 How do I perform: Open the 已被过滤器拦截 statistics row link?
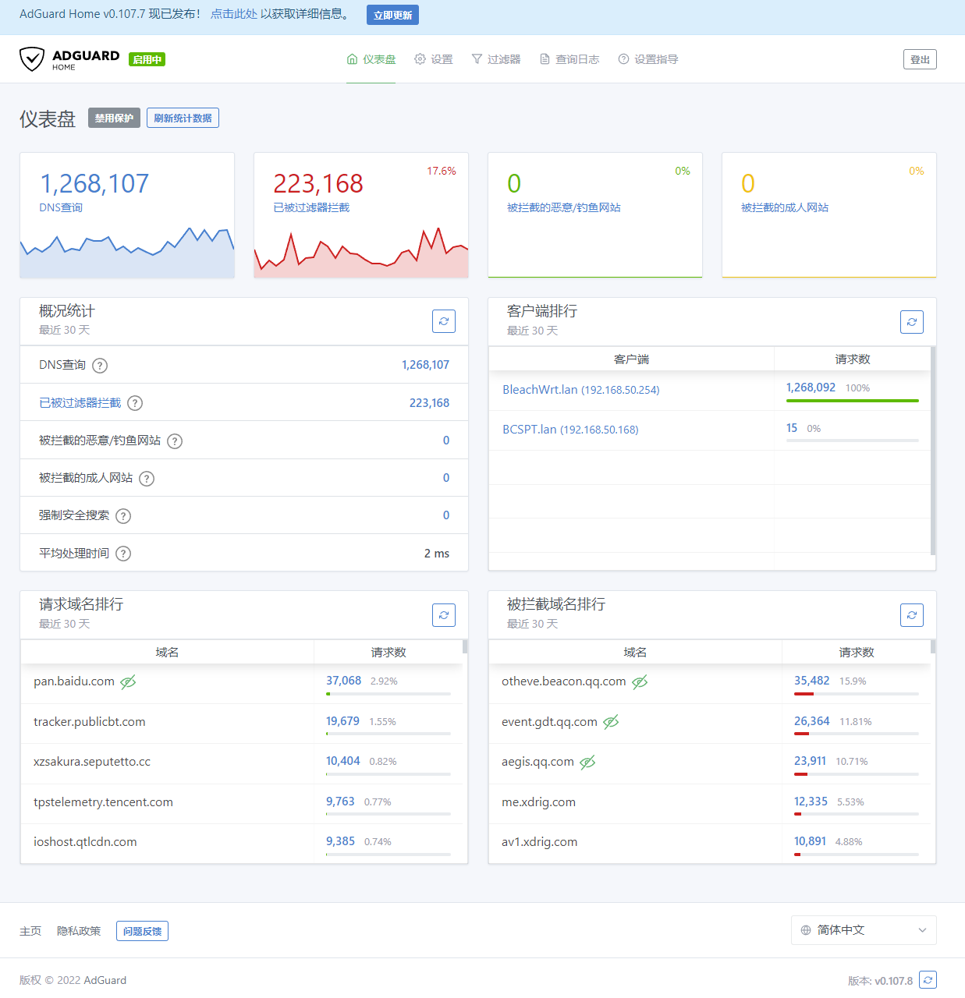tap(80, 403)
